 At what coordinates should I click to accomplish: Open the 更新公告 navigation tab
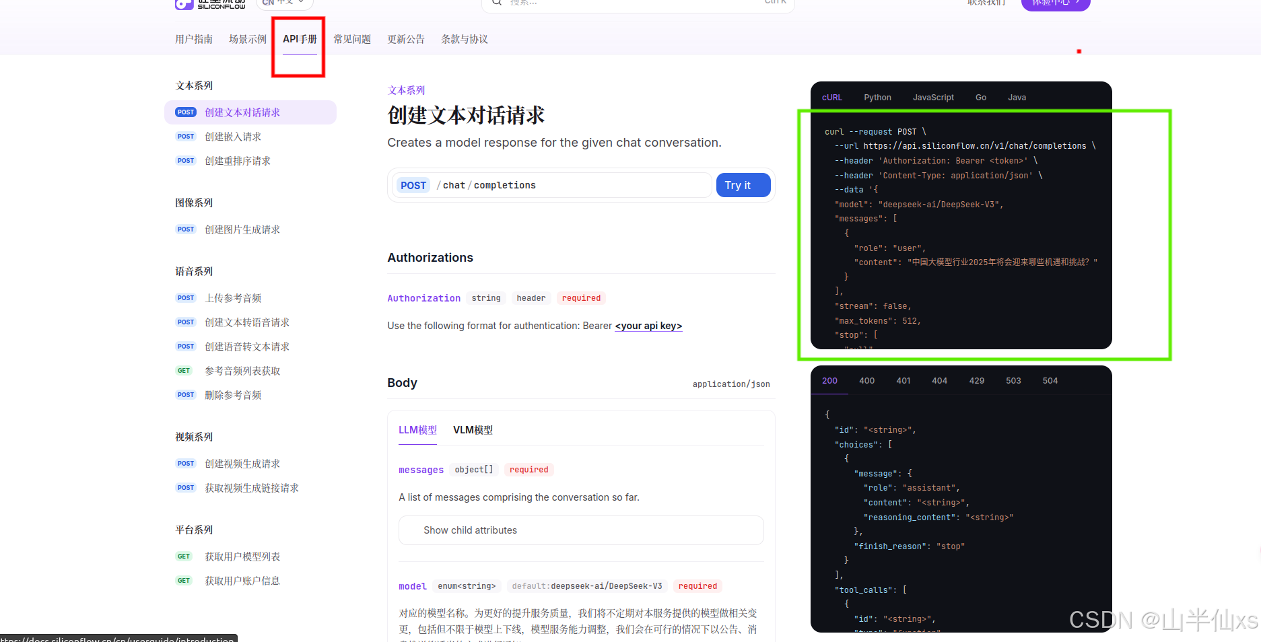406,39
